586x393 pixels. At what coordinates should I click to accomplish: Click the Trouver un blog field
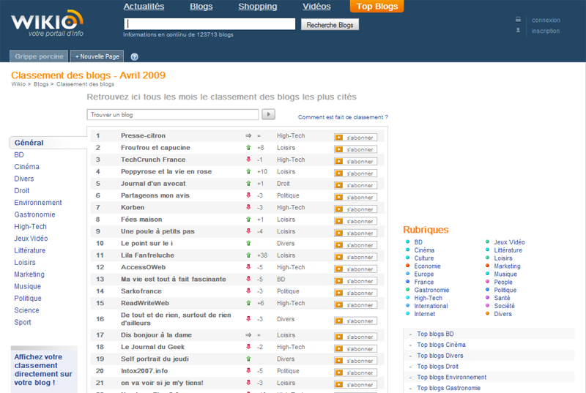173,115
